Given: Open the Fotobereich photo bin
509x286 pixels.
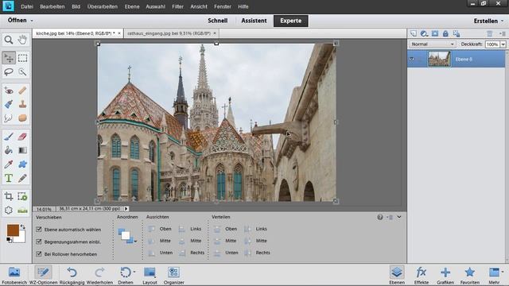Looking at the screenshot, I should (14, 276).
